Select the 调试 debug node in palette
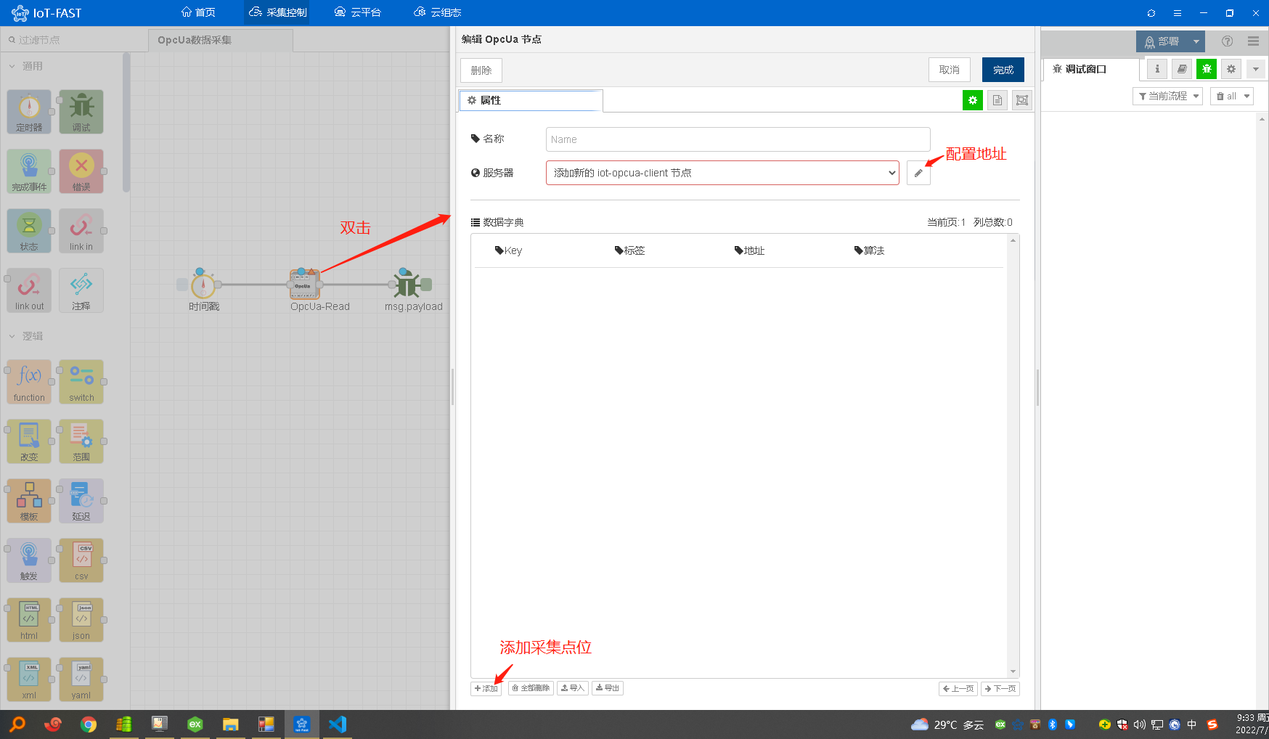 point(81,112)
